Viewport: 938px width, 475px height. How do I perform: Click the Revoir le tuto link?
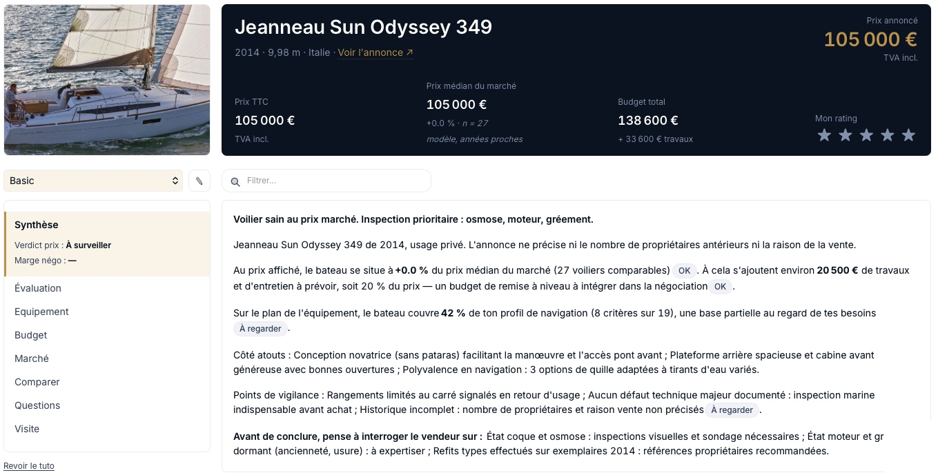[29, 466]
